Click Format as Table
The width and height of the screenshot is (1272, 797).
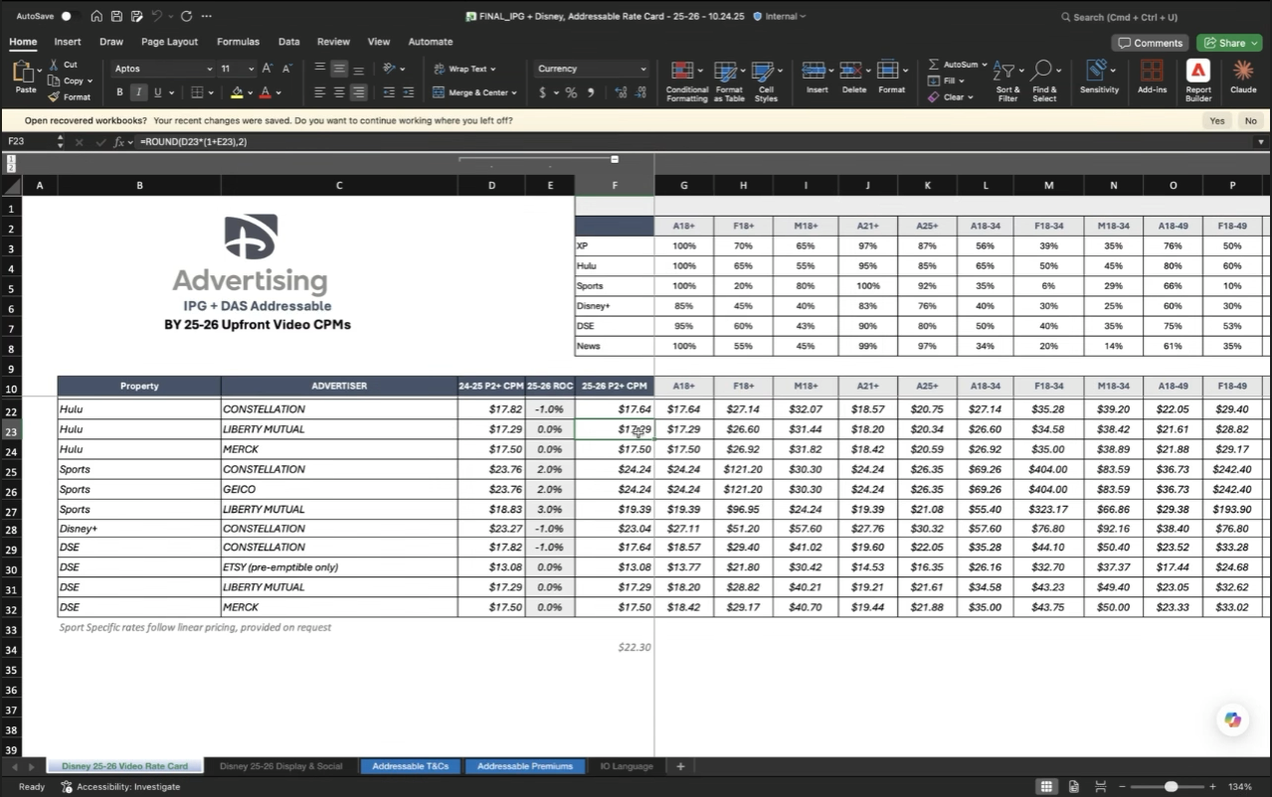click(x=729, y=81)
